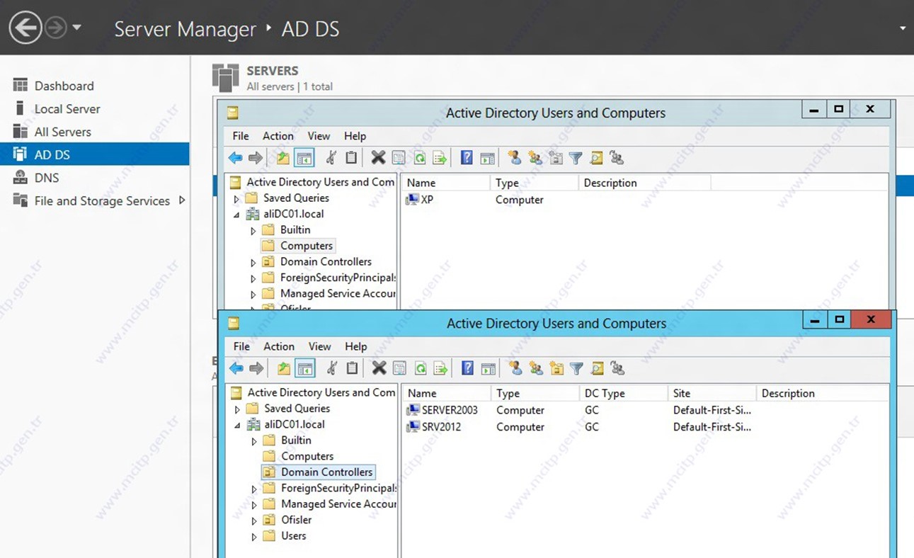The image size is (914, 558).
Task: Click Back arrow in front ADUC window toolbar
Action: coord(236,368)
